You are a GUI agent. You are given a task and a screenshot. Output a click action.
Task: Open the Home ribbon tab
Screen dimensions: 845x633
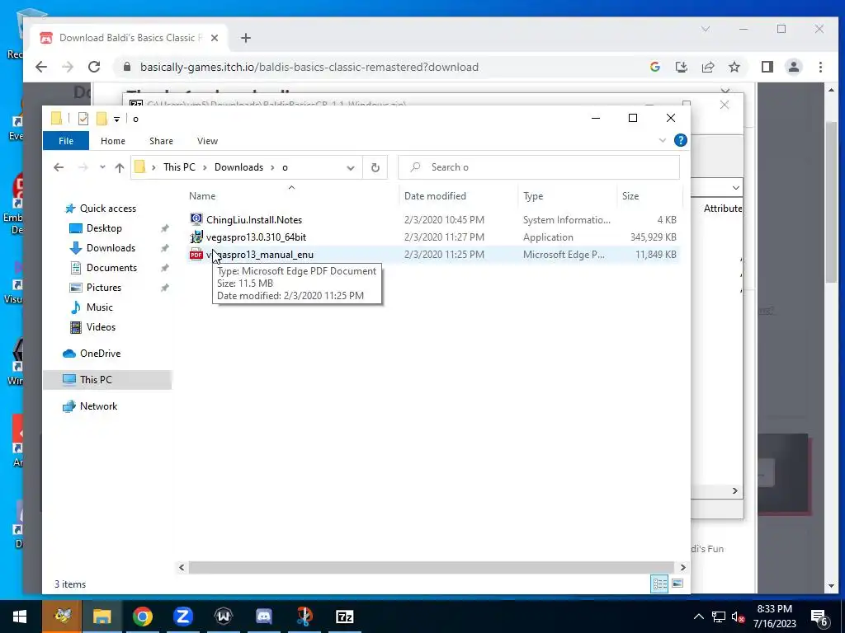tap(112, 141)
